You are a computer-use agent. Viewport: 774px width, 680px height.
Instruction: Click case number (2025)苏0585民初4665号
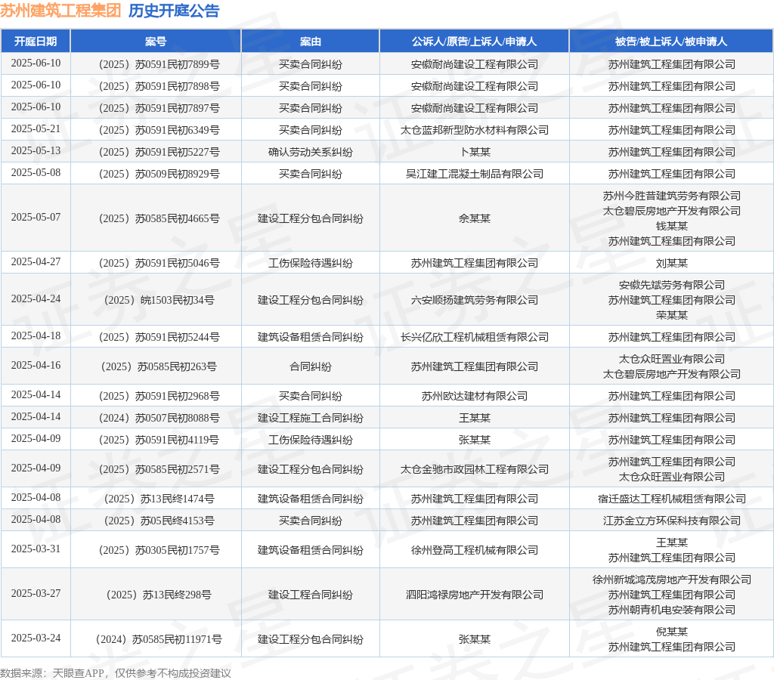pos(159,218)
